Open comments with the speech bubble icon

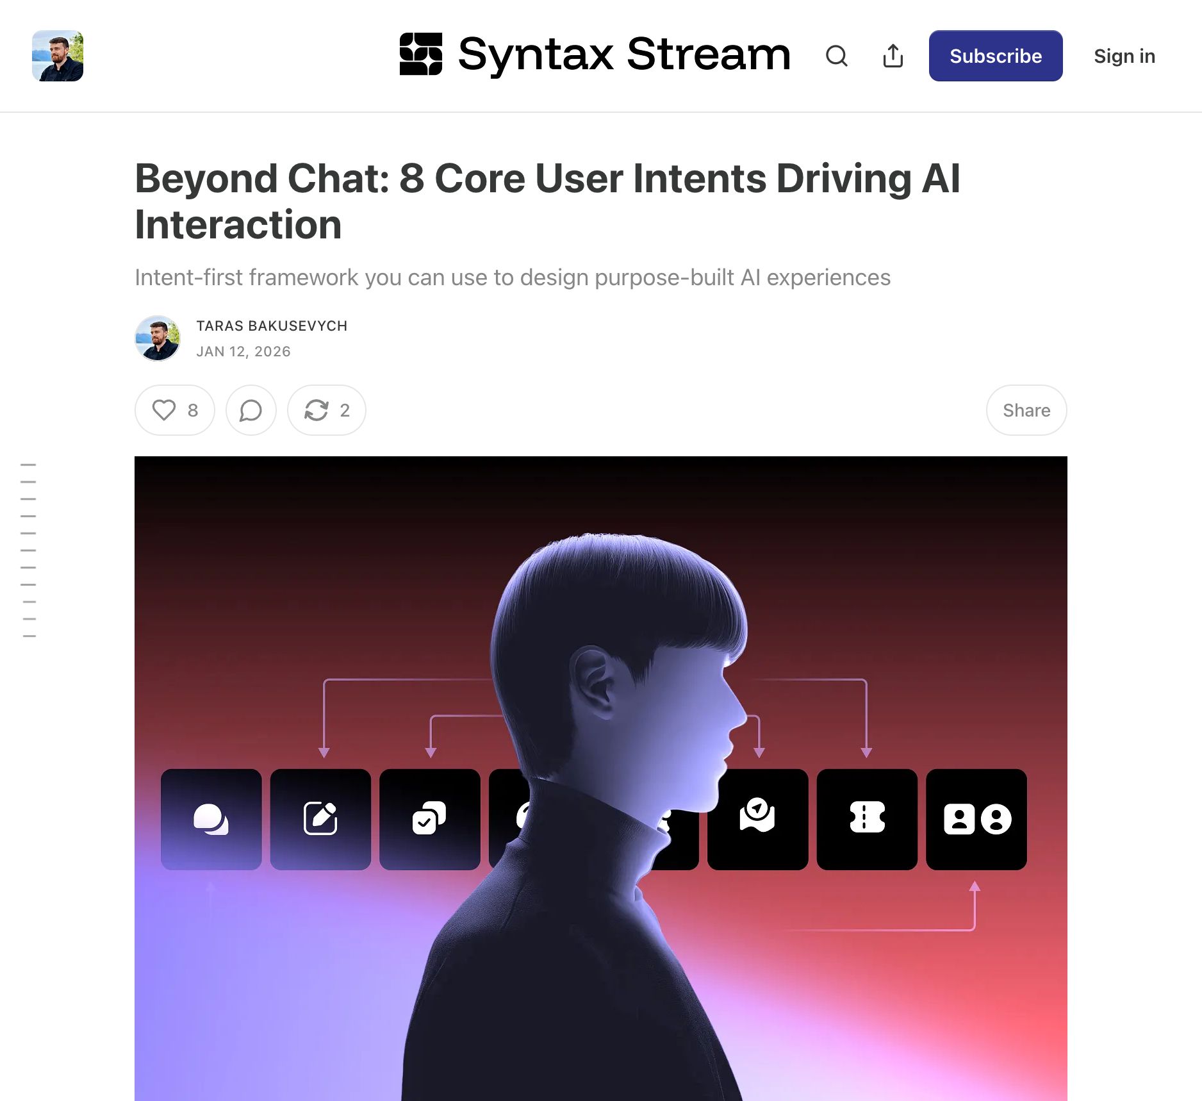point(251,410)
